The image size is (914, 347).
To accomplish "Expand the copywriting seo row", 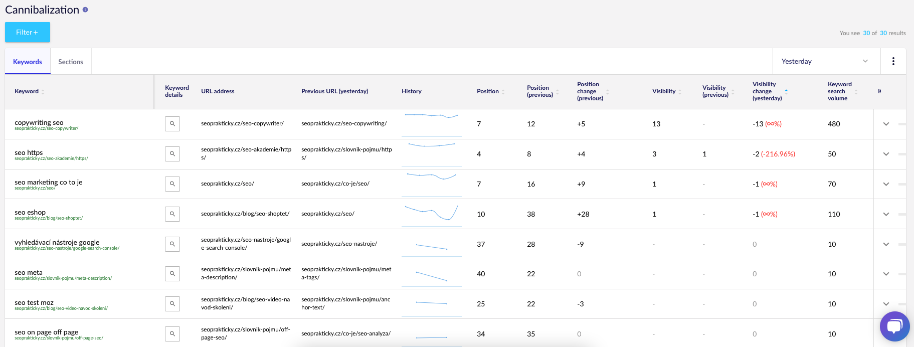I will (886, 124).
